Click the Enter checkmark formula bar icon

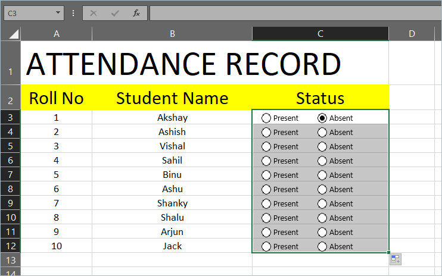tap(114, 12)
